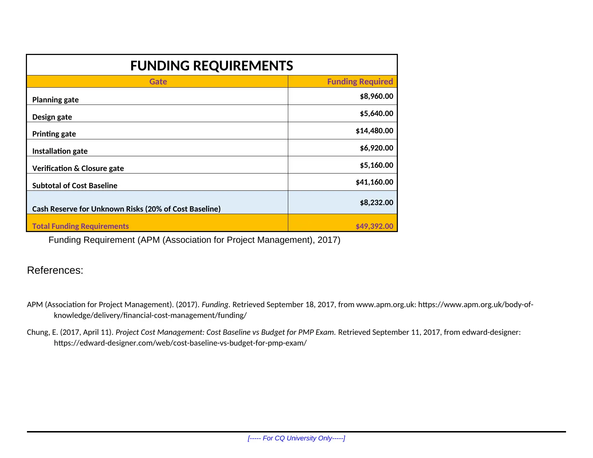This screenshot has width=593, height=458.
Task: Open the knowledge/delivery/financial-cost-management/funding URL line
Action: pos(150,315)
